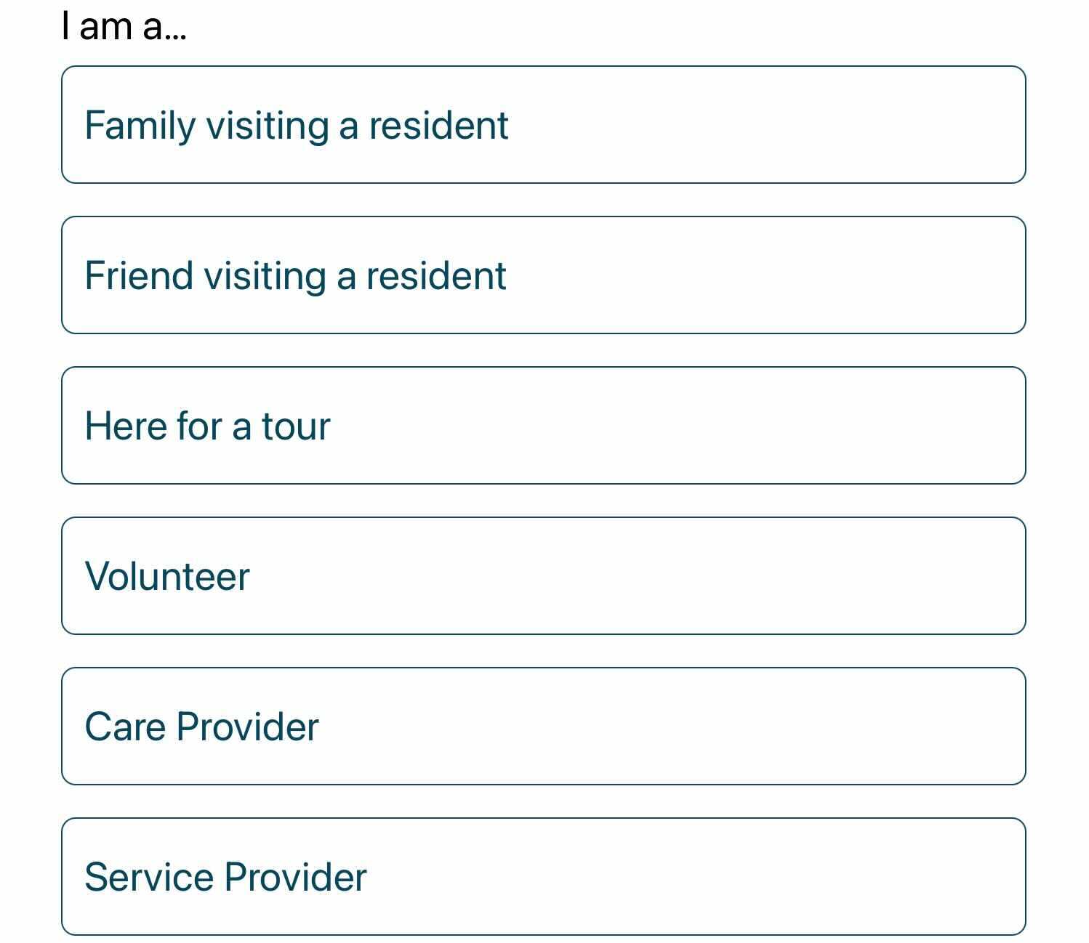Tap the Friend visiting a resident box

pyautogui.click(x=544, y=275)
